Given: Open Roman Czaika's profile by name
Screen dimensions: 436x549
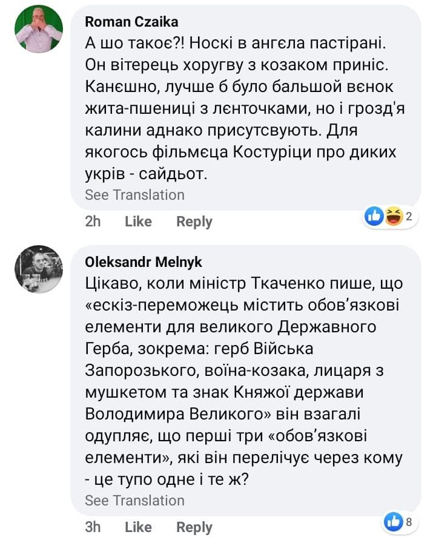Looking at the screenshot, I should 131,22.
